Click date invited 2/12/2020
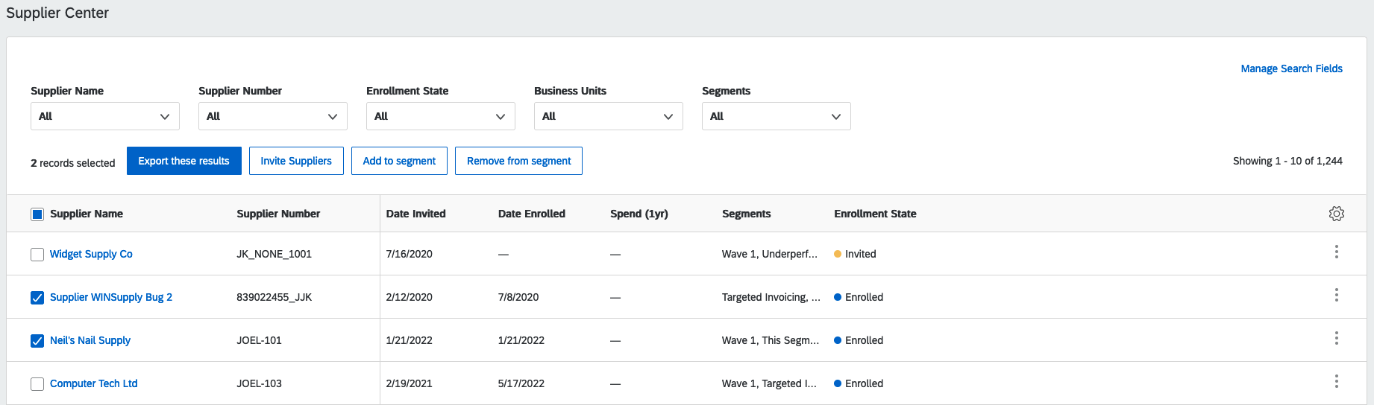The width and height of the screenshot is (1374, 405). 409,297
